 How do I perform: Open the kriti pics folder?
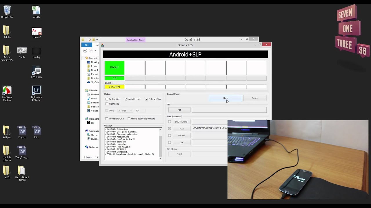tap(7, 132)
